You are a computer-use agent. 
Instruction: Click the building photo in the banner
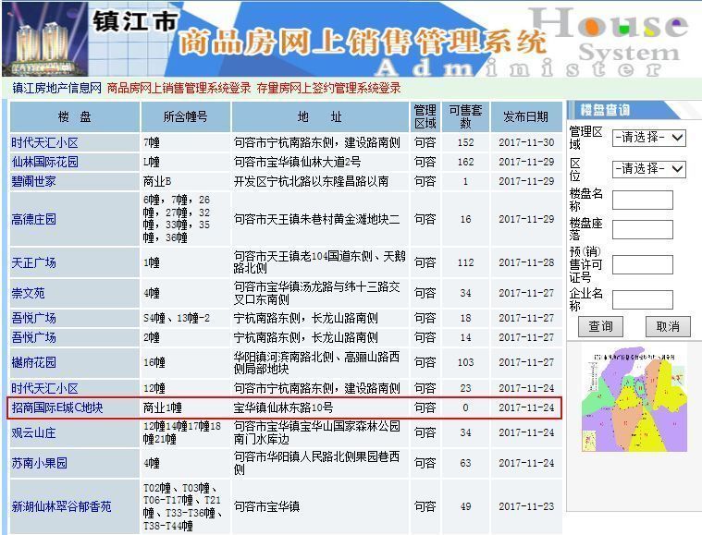[x=44, y=40]
